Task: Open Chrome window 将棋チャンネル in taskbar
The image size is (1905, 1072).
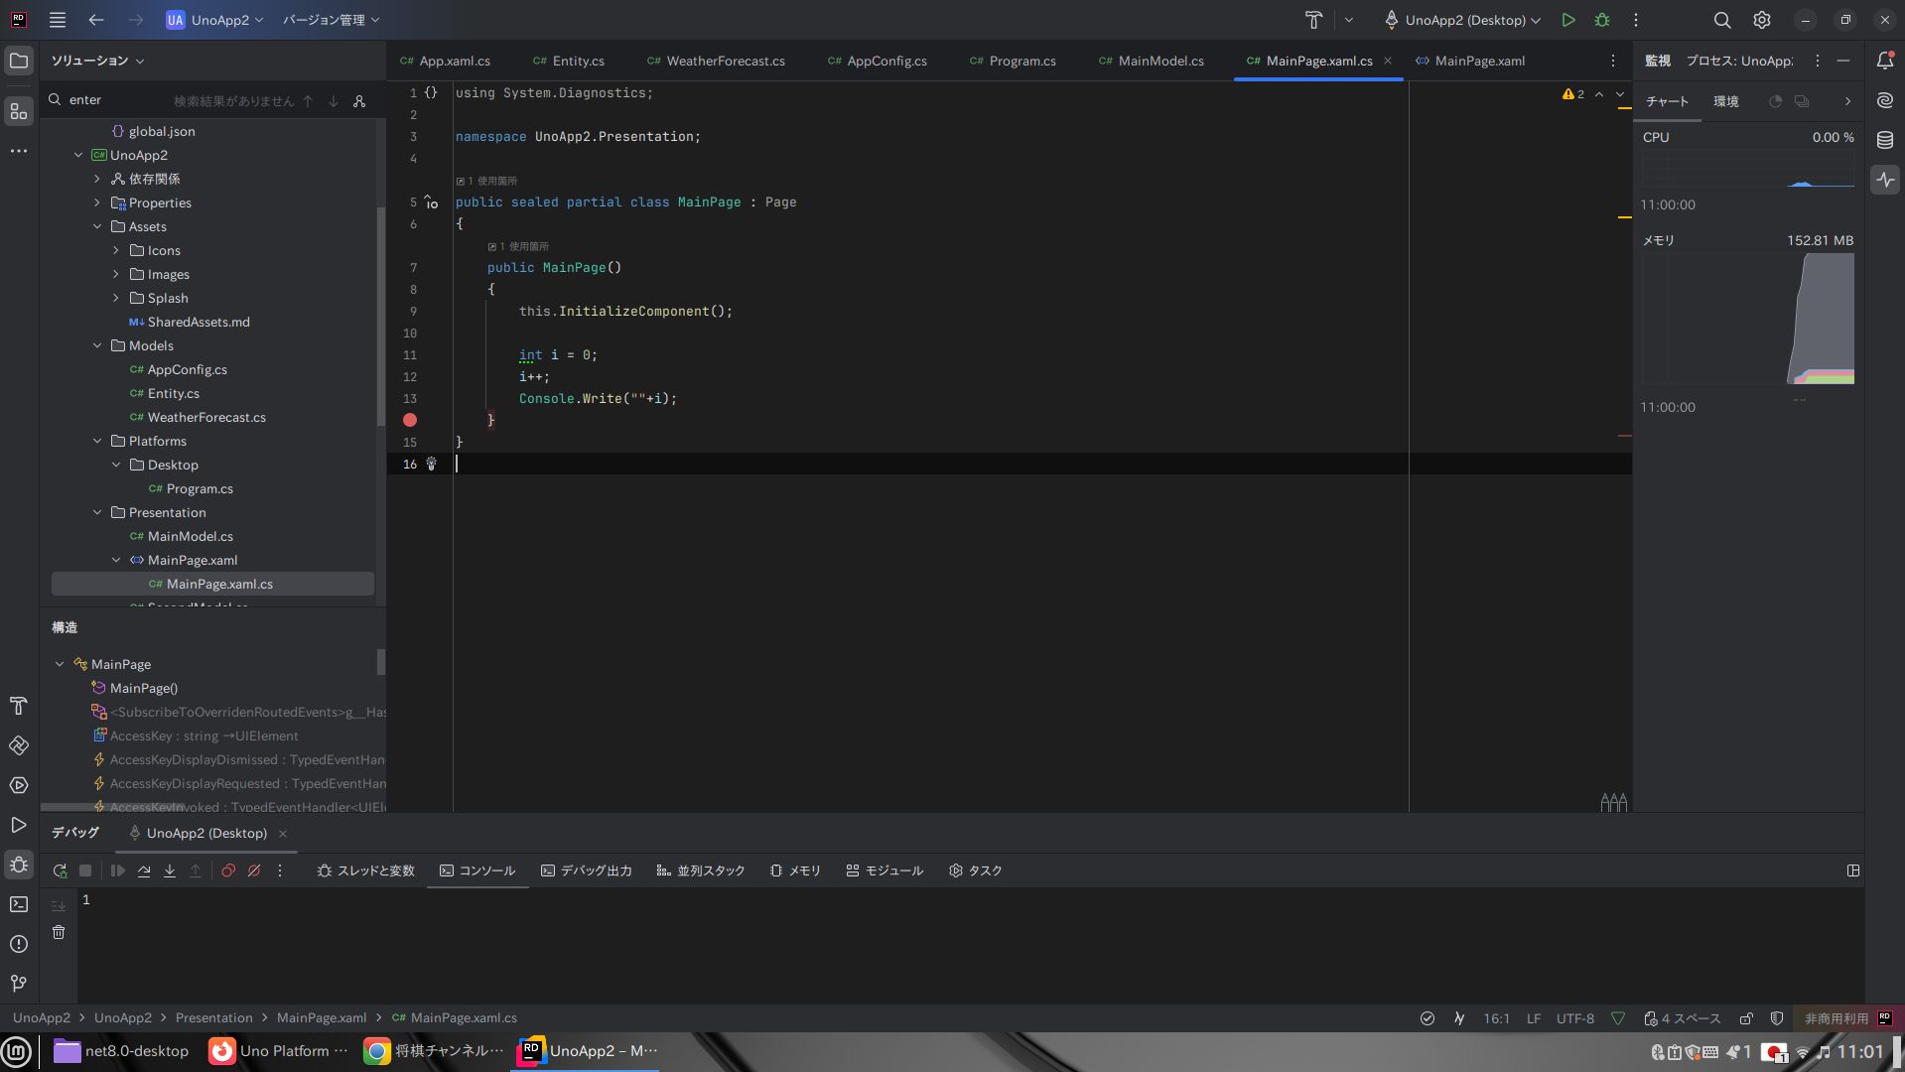Action: [436, 1051]
